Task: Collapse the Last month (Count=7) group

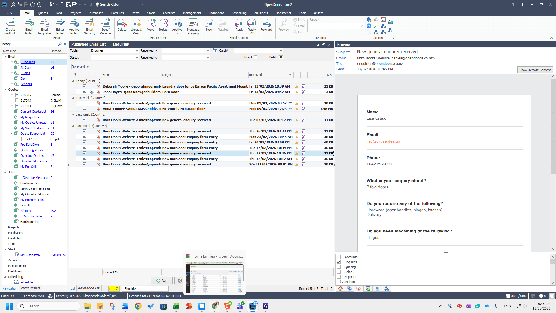Action: click(73, 126)
